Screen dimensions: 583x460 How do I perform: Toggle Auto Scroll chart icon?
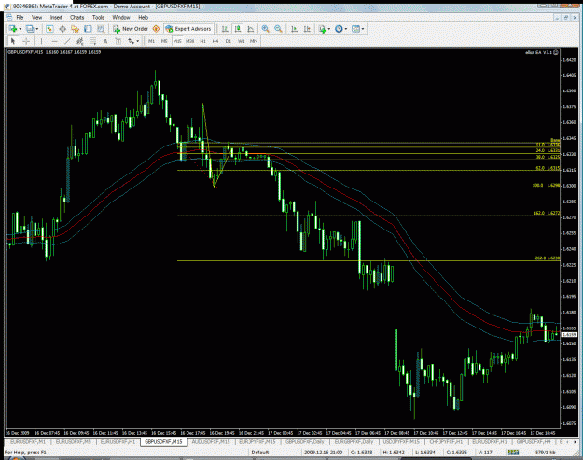pos(295,29)
